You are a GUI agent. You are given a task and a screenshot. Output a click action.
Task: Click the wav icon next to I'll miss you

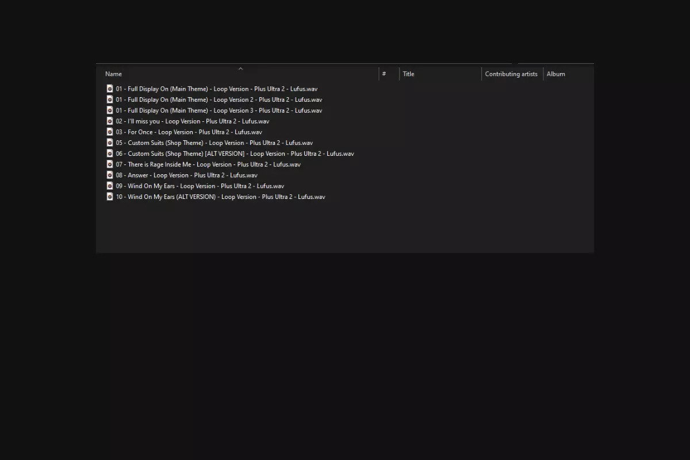point(110,121)
